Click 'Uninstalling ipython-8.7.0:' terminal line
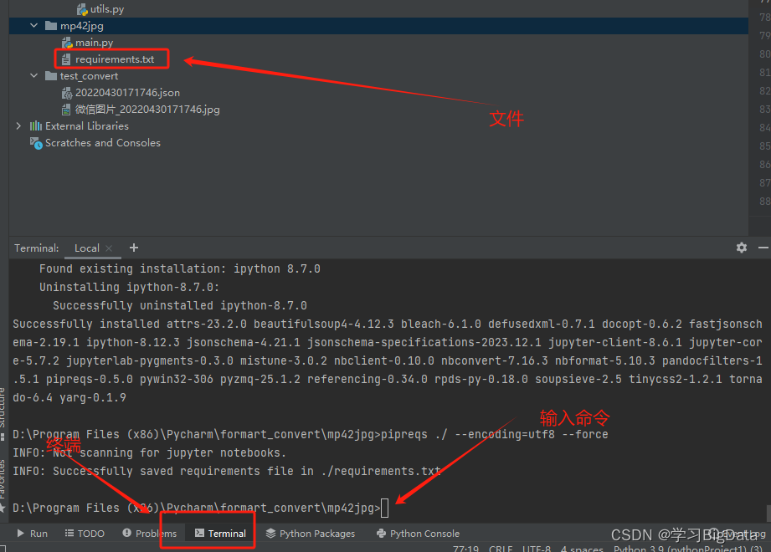771x552 pixels. pos(129,288)
